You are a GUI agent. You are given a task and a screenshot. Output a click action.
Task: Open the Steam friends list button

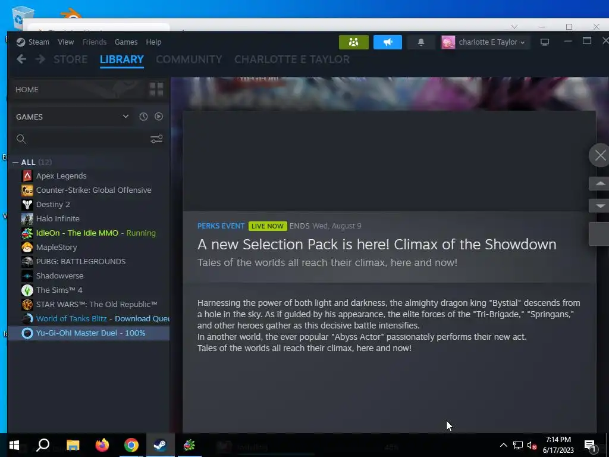click(x=353, y=42)
